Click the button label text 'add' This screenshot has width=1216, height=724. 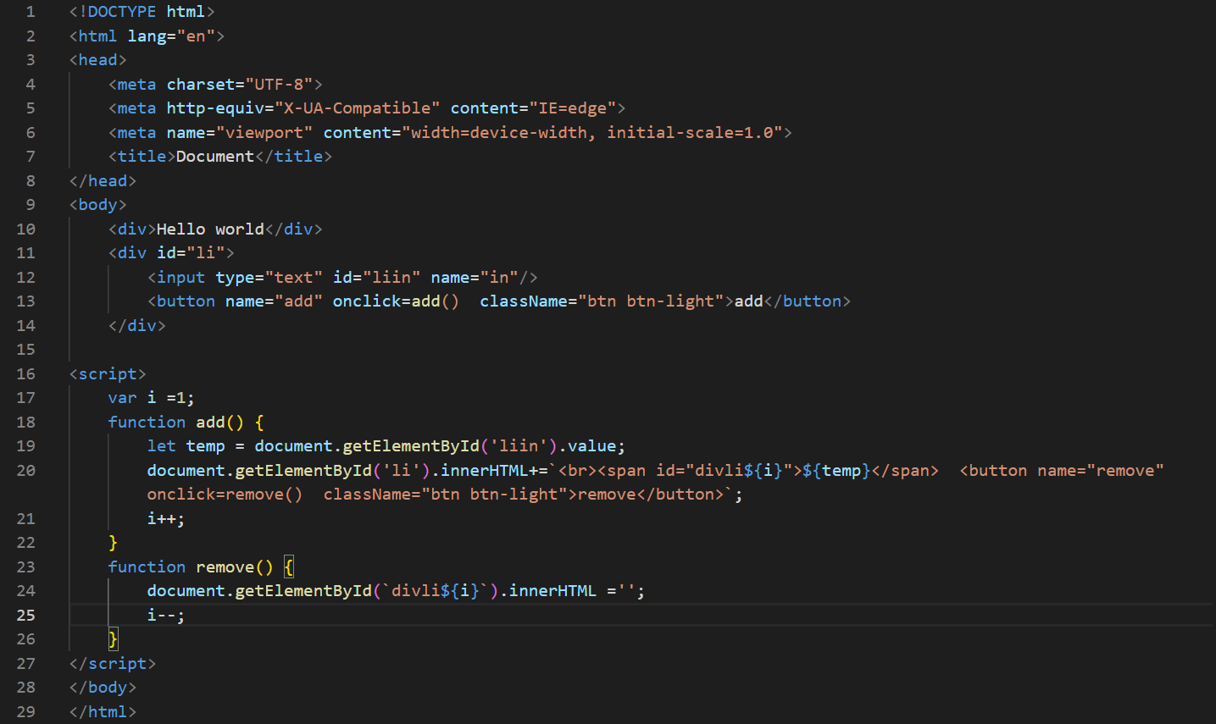click(749, 301)
